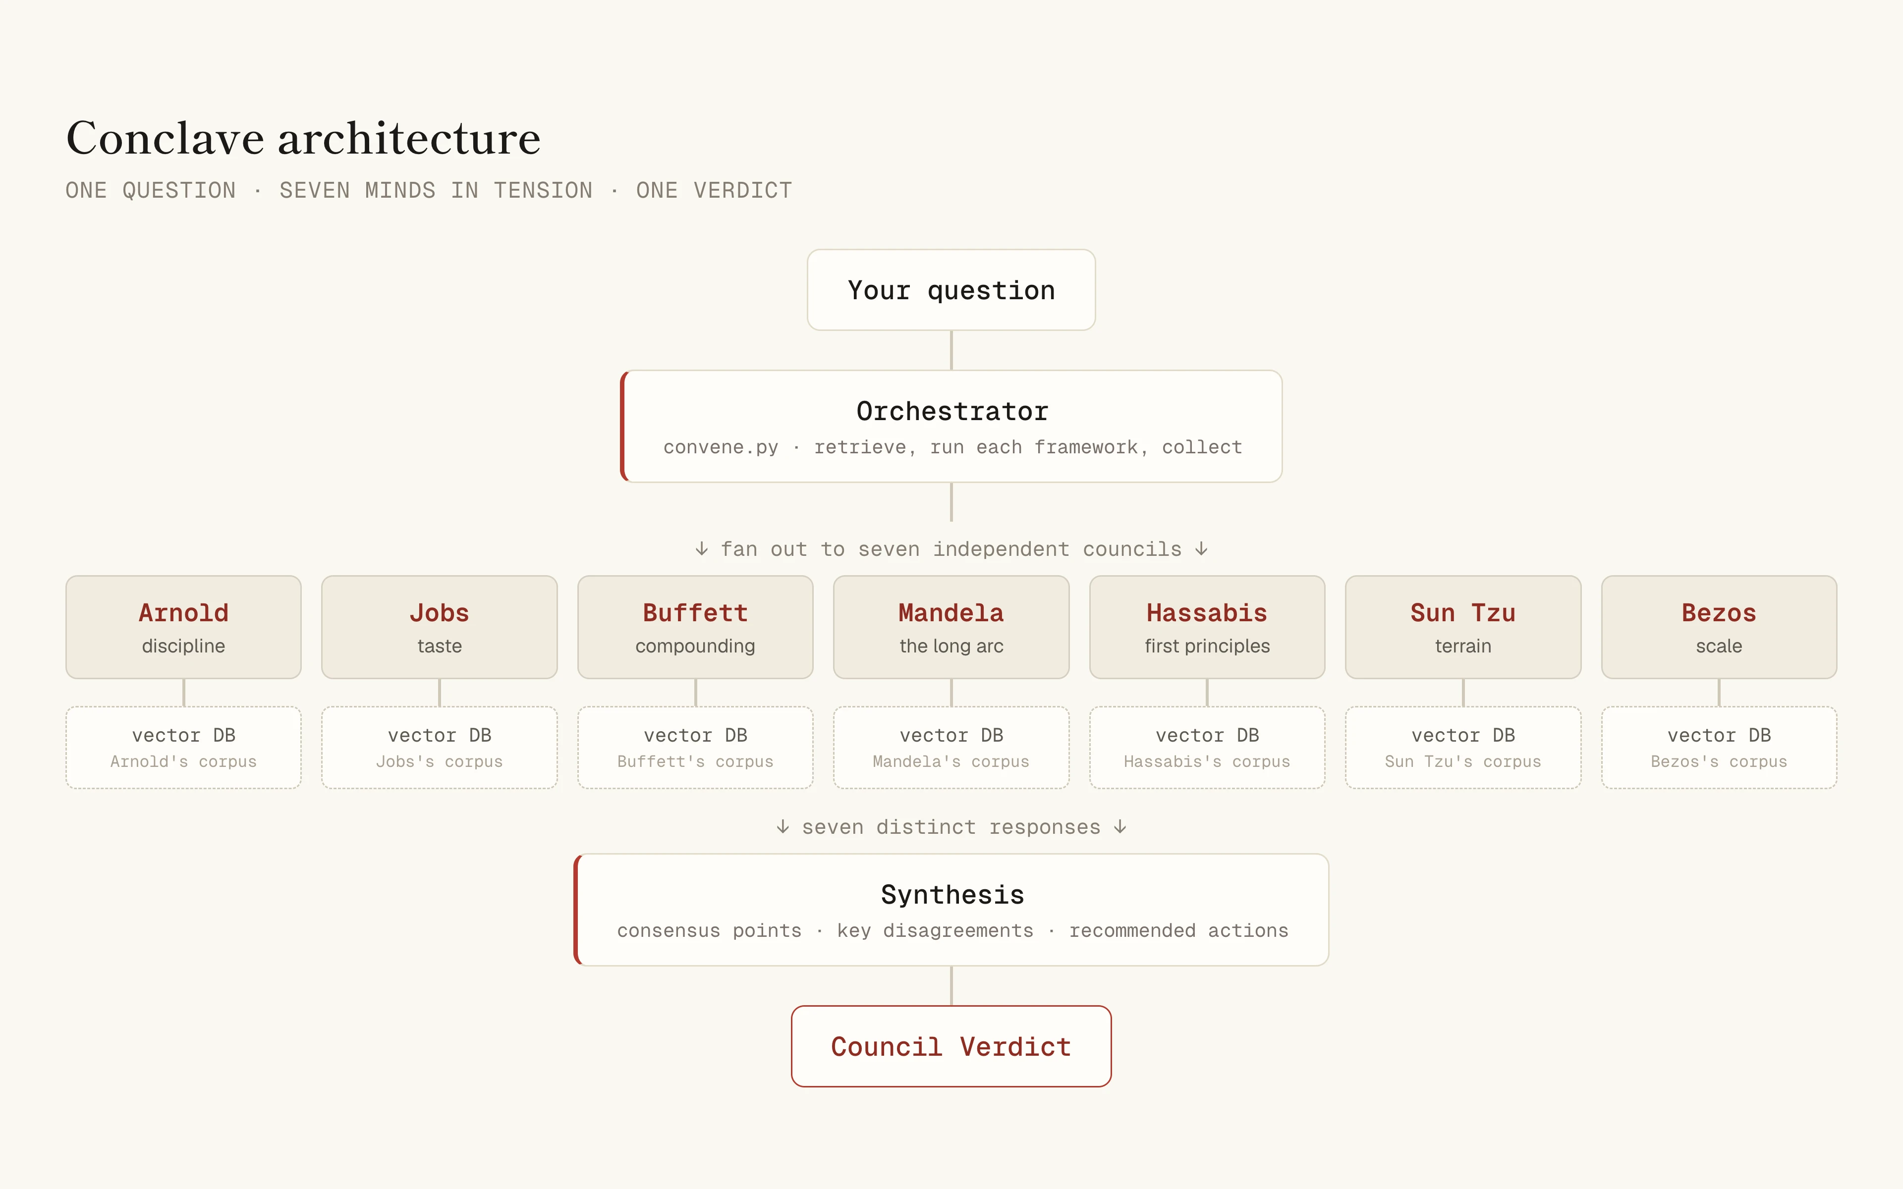Select the Orchestrator node

[951, 426]
